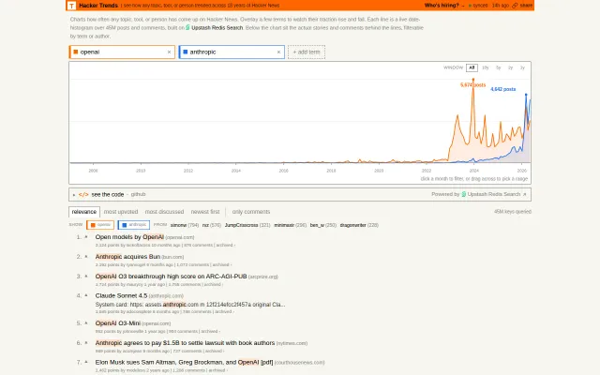Switch to the most discussed tab
The height and width of the screenshot is (375, 600).
(x=164, y=212)
